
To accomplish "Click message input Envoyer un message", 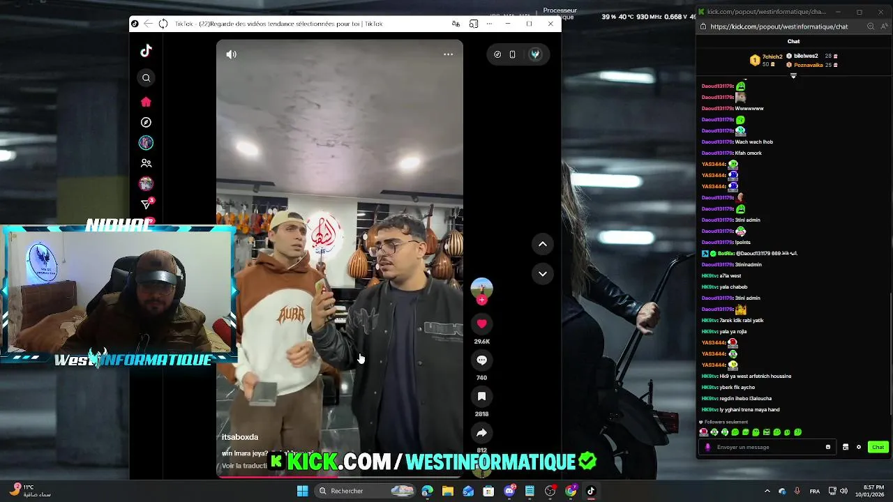I will [x=767, y=447].
